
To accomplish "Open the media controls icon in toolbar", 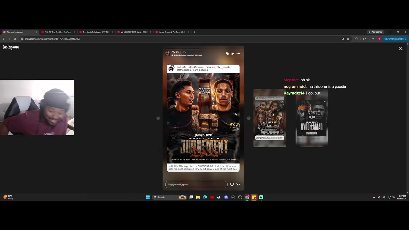I will click(x=373, y=39).
